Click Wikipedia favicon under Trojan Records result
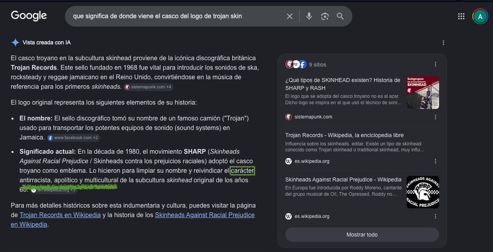 [x=288, y=161]
